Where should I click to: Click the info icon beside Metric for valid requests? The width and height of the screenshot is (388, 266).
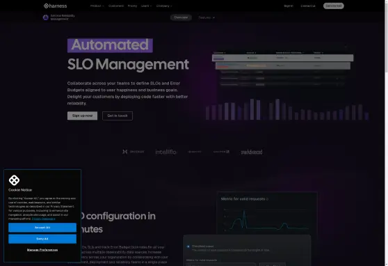[x=267, y=199]
